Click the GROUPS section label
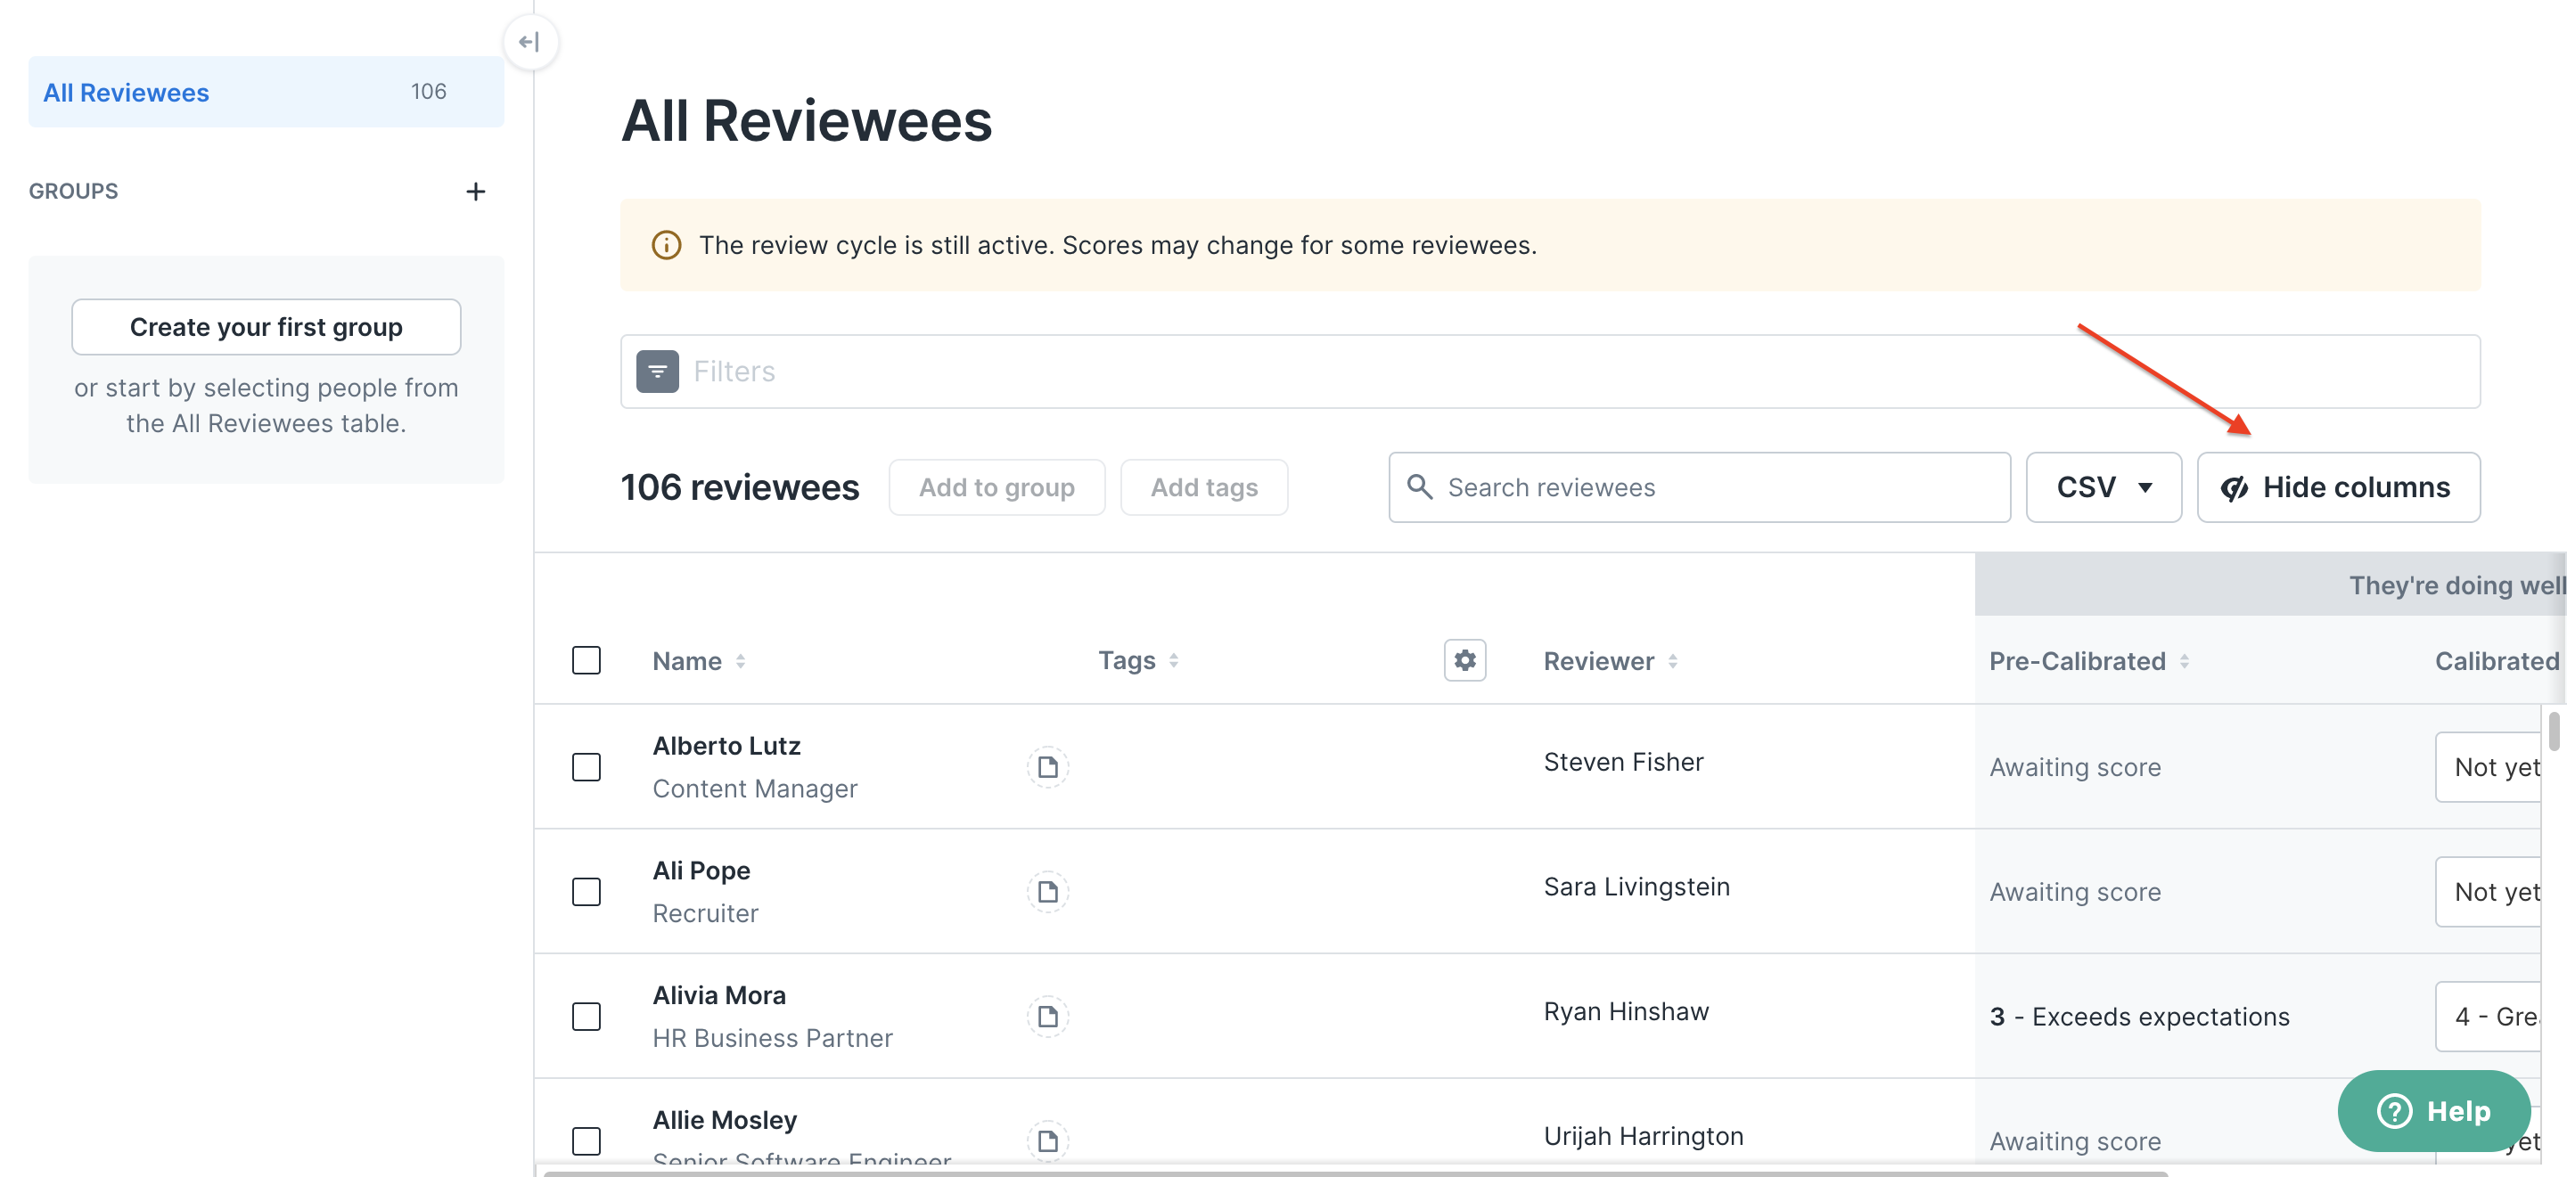The width and height of the screenshot is (2567, 1177). click(x=74, y=192)
